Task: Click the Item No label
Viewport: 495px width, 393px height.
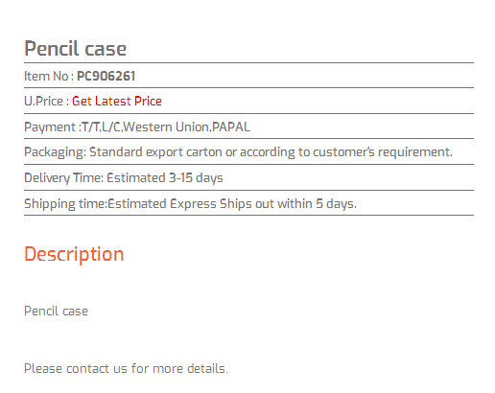Action: pyautogui.click(x=49, y=76)
